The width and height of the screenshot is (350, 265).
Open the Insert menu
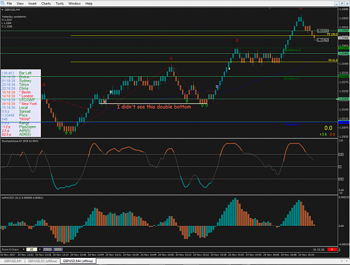pyautogui.click(x=32, y=3)
